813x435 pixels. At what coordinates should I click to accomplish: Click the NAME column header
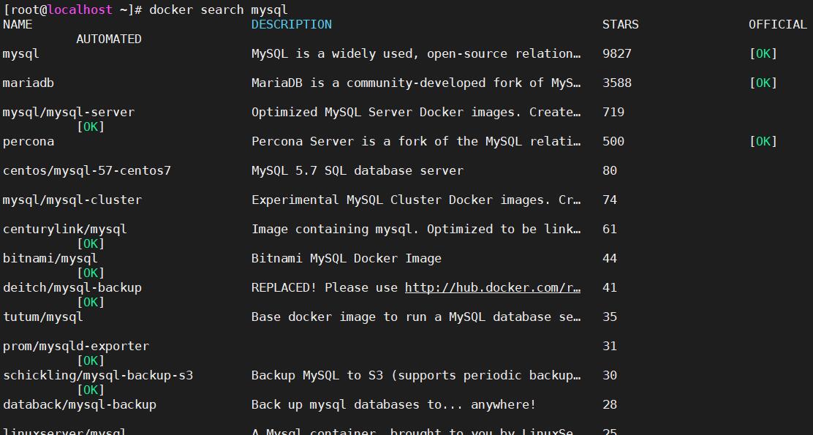18,24
